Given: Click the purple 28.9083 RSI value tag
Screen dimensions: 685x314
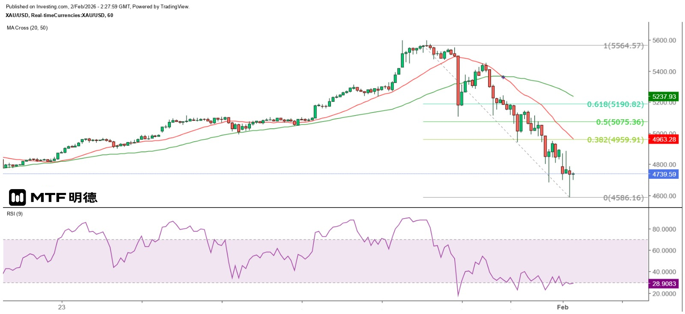Looking at the screenshot, I should tap(664, 284).
